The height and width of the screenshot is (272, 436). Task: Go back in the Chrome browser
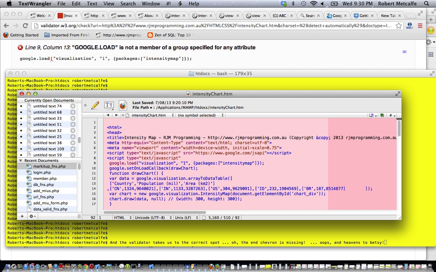pos(6,26)
